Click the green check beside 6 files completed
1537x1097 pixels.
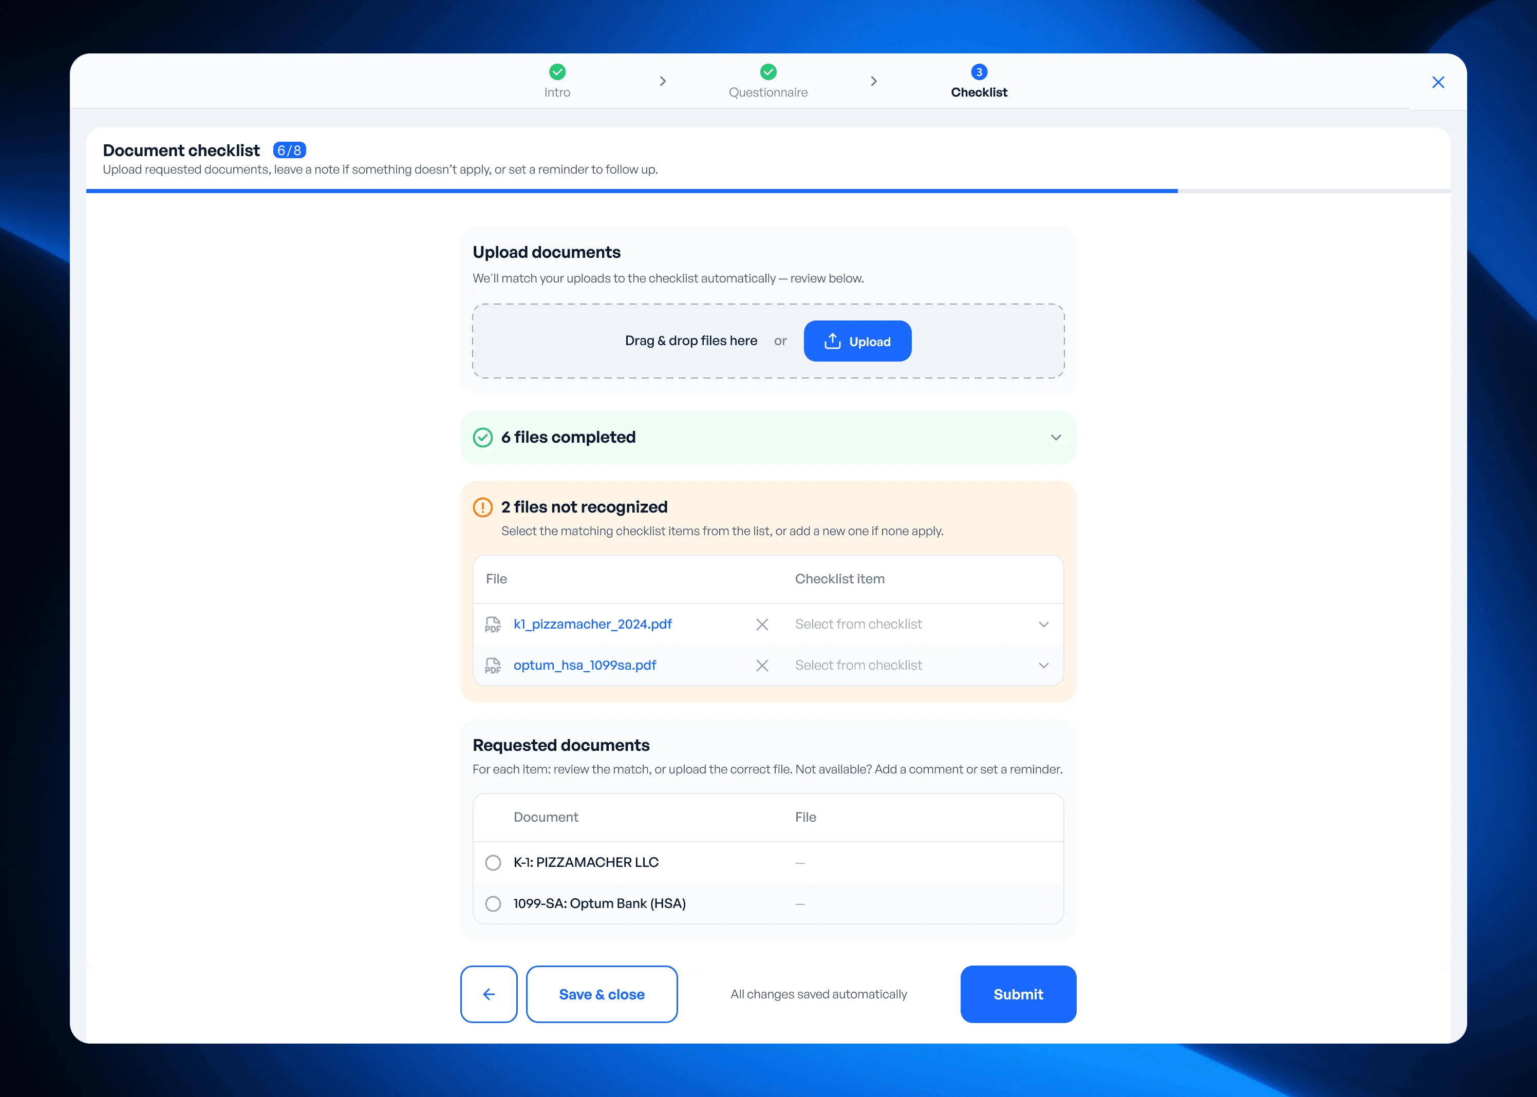point(482,437)
